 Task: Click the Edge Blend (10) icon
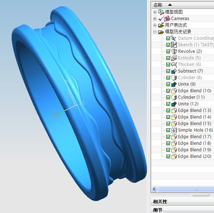click(174, 91)
